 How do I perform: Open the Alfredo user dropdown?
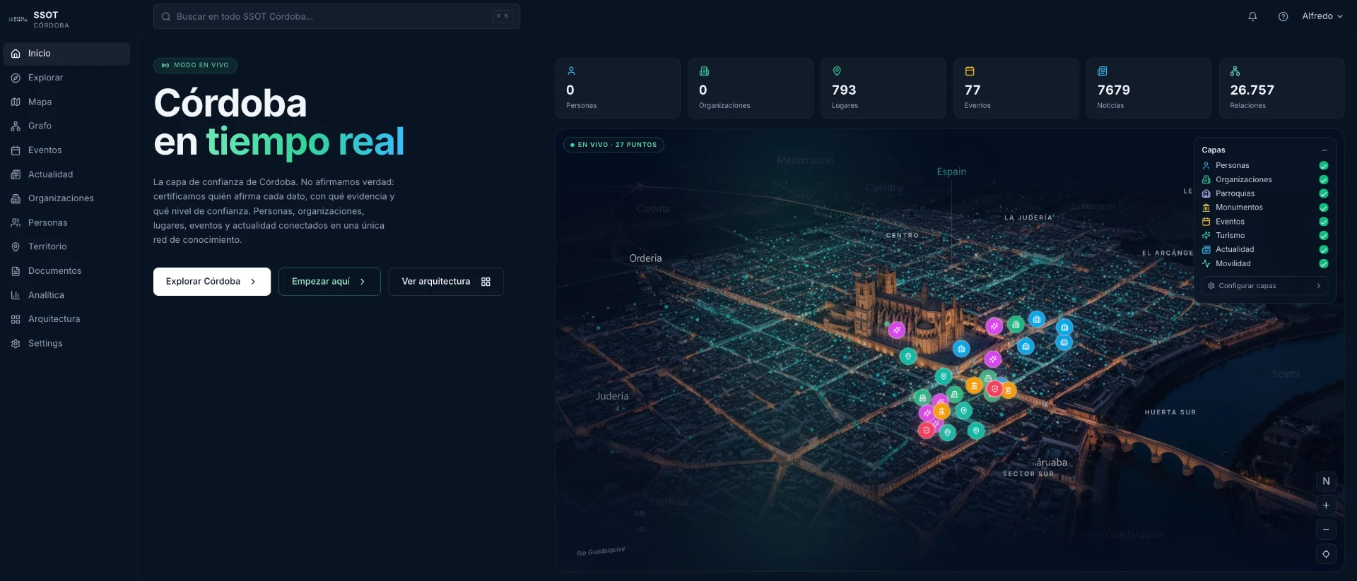click(1322, 16)
